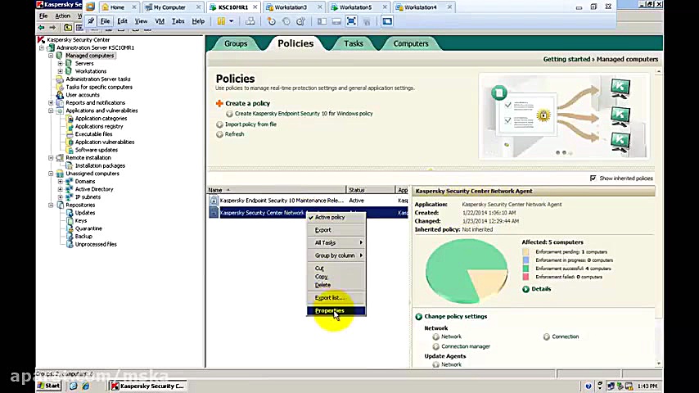The height and width of the screenshot is (393, 699).
Task: Switch to the Tasks tab
Action: tap(354, 43)
